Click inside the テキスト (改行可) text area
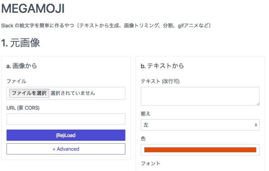 pos(200,96)
